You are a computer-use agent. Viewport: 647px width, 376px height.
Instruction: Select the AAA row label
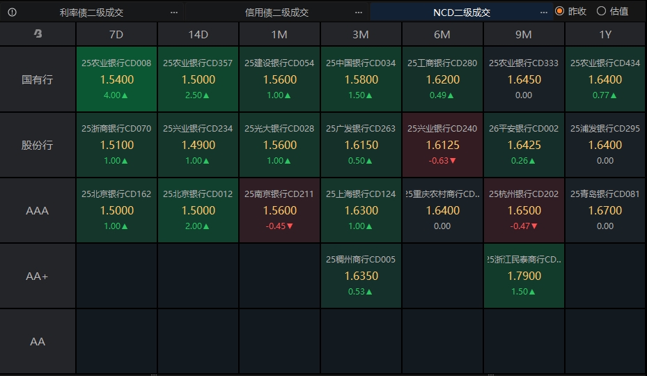click(x=38, y=210)
